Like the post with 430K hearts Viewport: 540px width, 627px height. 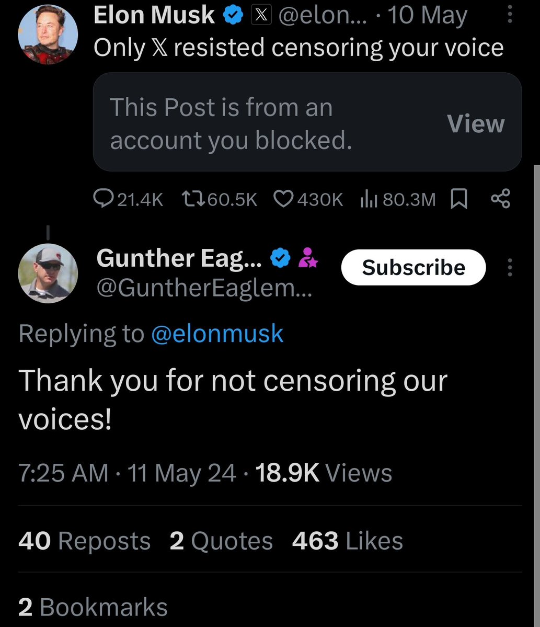pos(284,199)
